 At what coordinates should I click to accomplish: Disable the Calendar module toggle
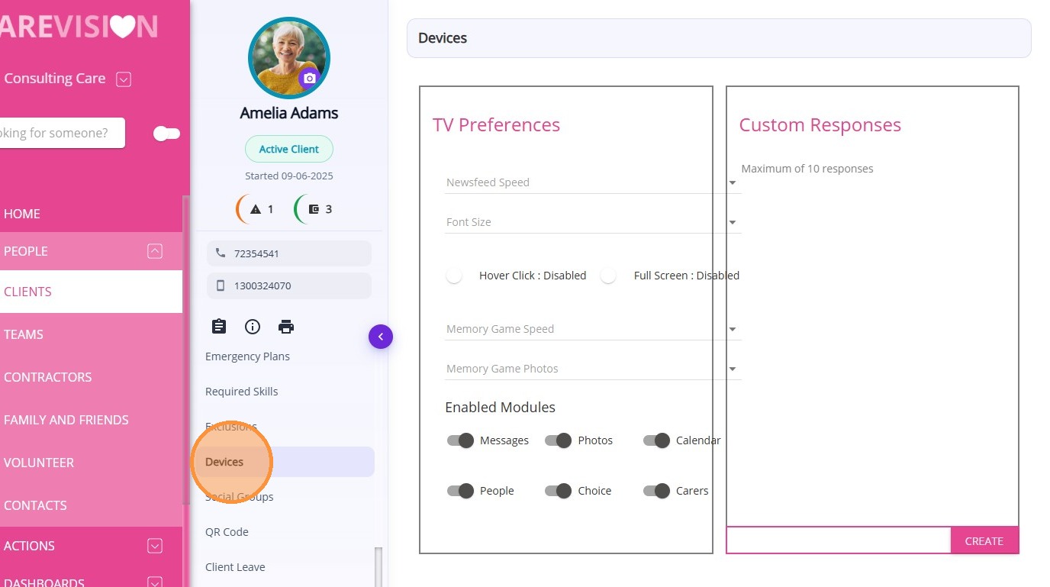(x=656, y=440)
